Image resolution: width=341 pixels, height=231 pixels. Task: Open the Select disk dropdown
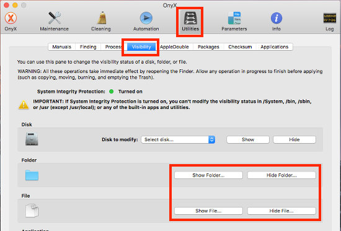(x=178, y=139)
